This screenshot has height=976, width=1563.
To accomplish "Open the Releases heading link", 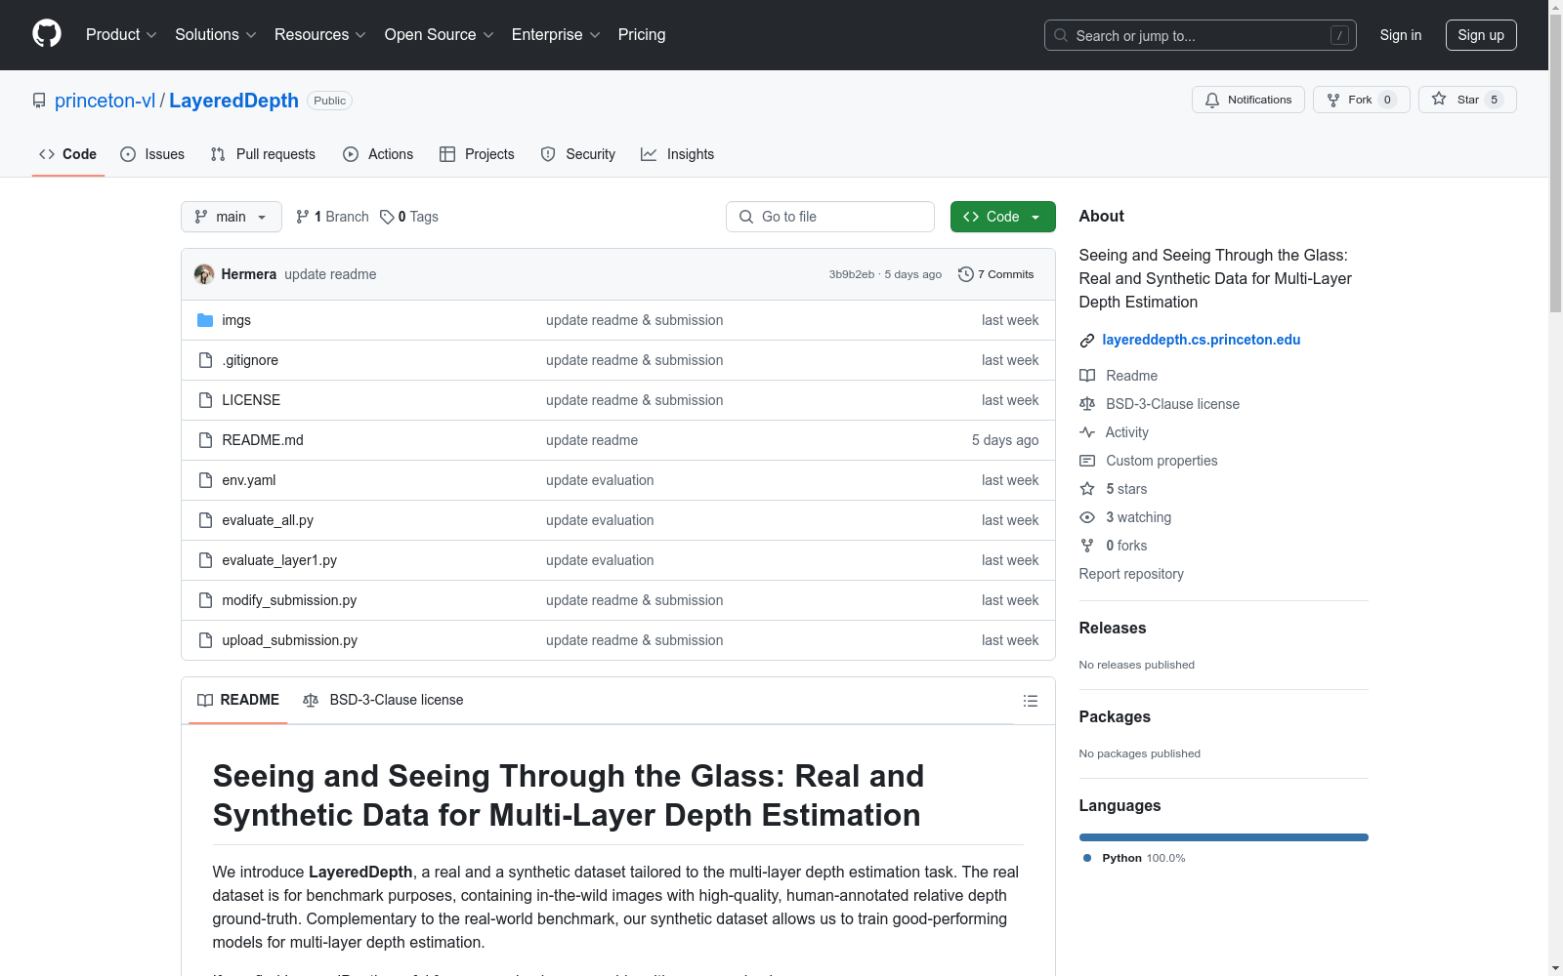I will [x=1113, y=628].
